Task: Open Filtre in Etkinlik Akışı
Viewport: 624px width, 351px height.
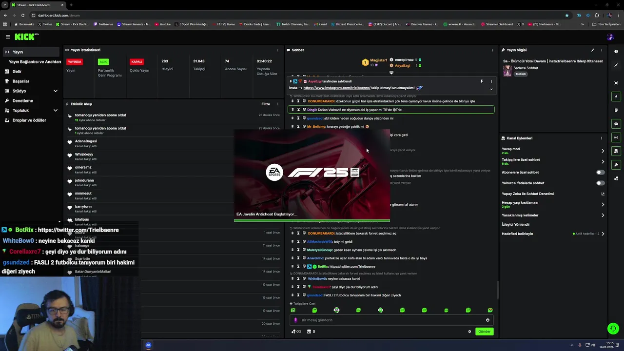Action: pyautogui.click(x=266, y=104)
